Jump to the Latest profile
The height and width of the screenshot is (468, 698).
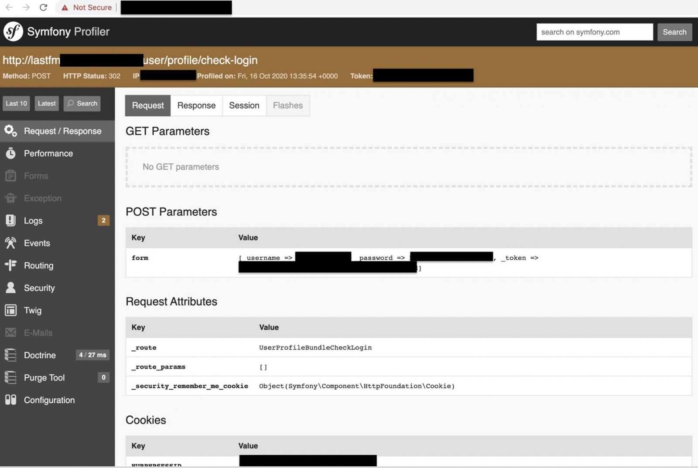(x=46, y=103)
